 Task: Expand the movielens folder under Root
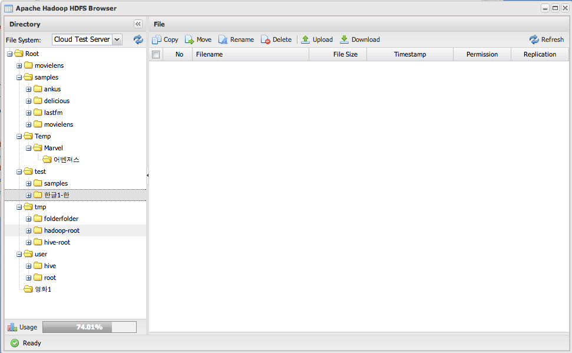click(18, 65)
